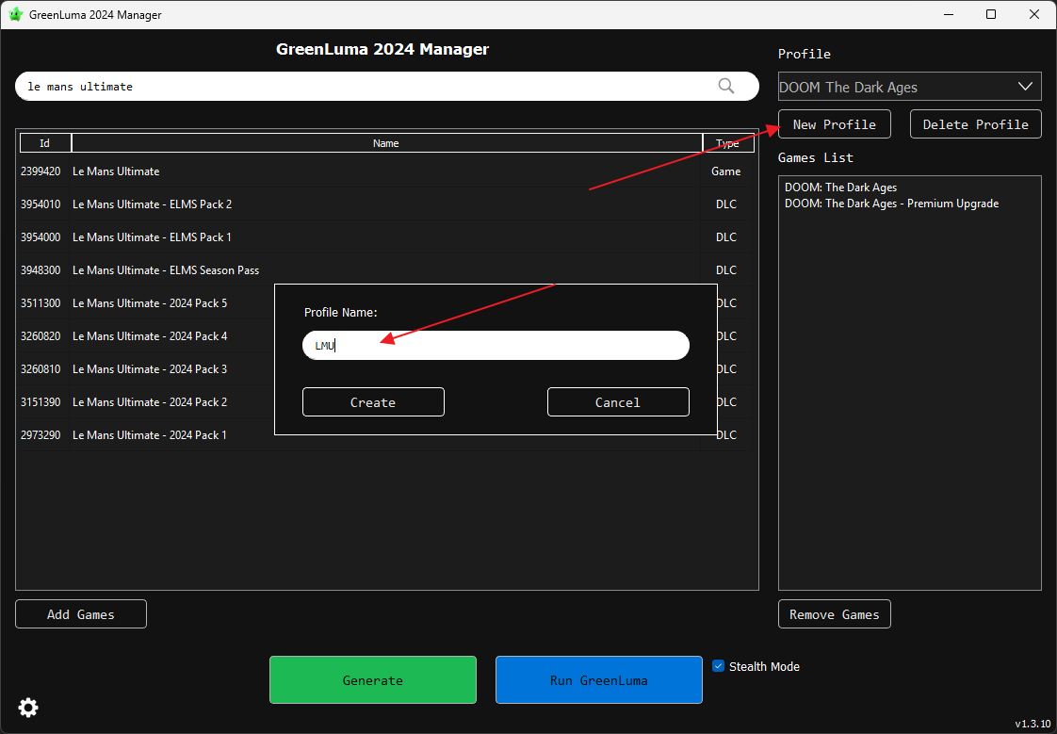
Task: Select DOOM: The Dark Ages - Premium Upgrade
Action: click(891, 204)
